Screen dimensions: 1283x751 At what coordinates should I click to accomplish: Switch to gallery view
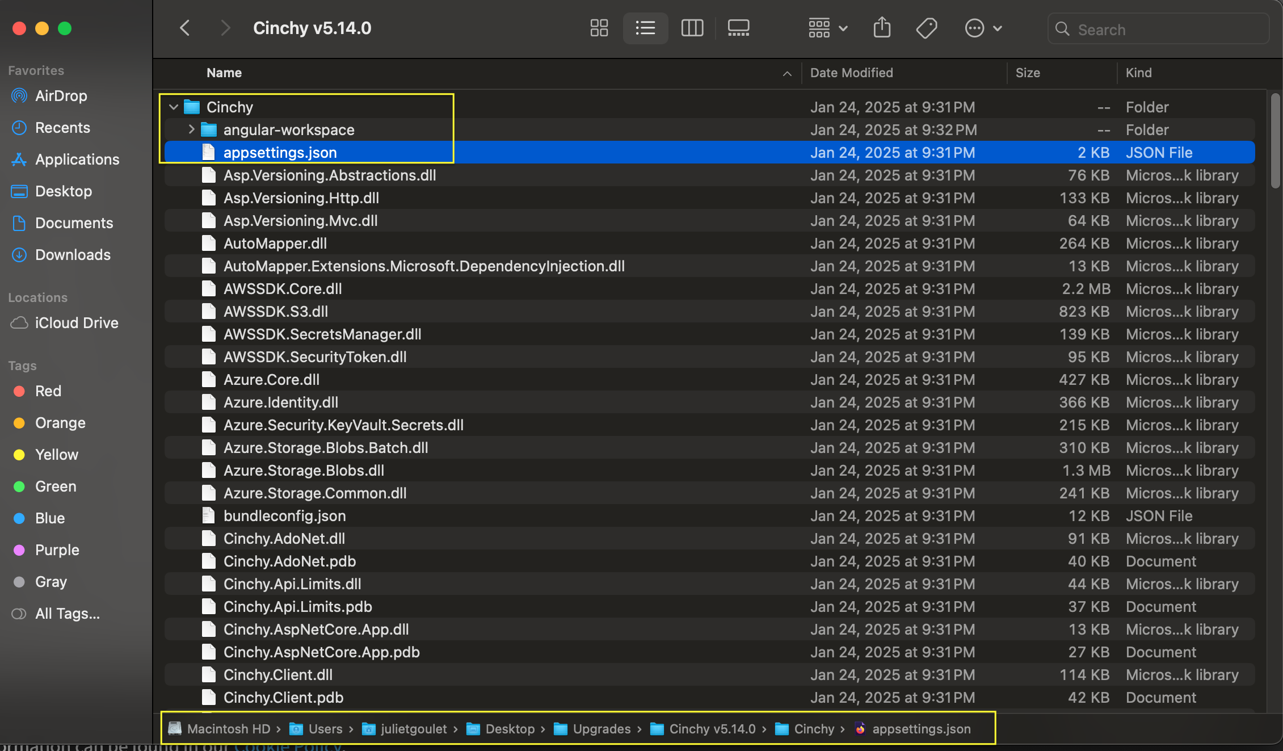coord(738,28)
